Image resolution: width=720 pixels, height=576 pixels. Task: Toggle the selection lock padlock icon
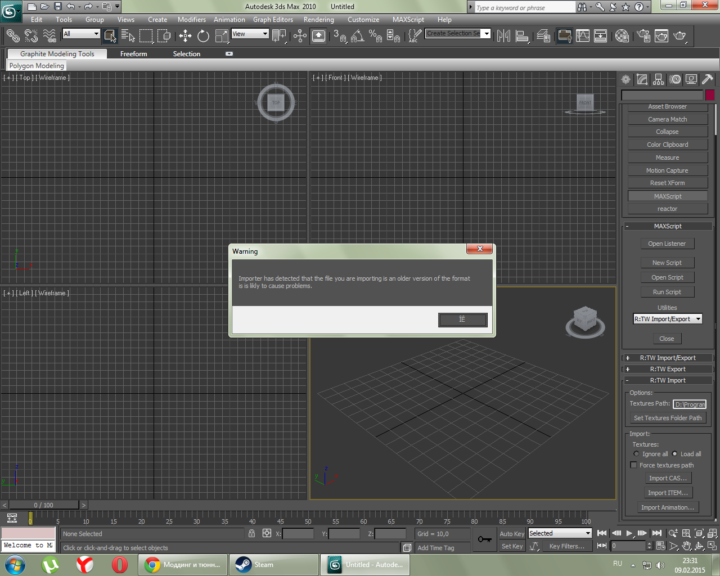(x=251, y=533)
